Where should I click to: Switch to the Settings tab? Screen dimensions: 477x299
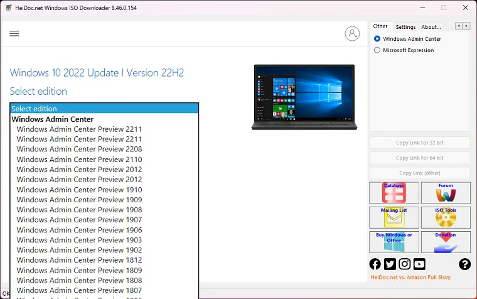[405, 27]
